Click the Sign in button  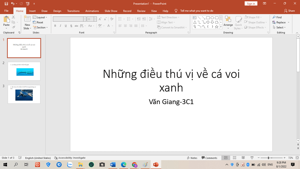point(251,4)
